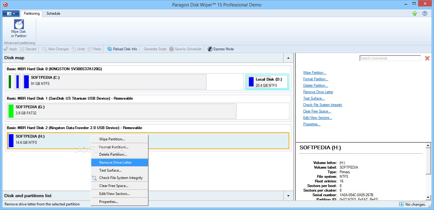Click Delete Partition... link in right panel
Viewport: 434px width, 210px height.
(x=315, y=86)
